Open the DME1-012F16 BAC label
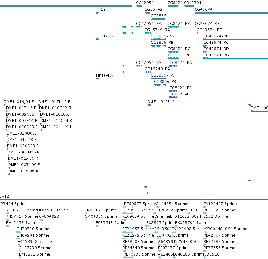The width and height of the screenshot is (268, 259). [161, 102]
